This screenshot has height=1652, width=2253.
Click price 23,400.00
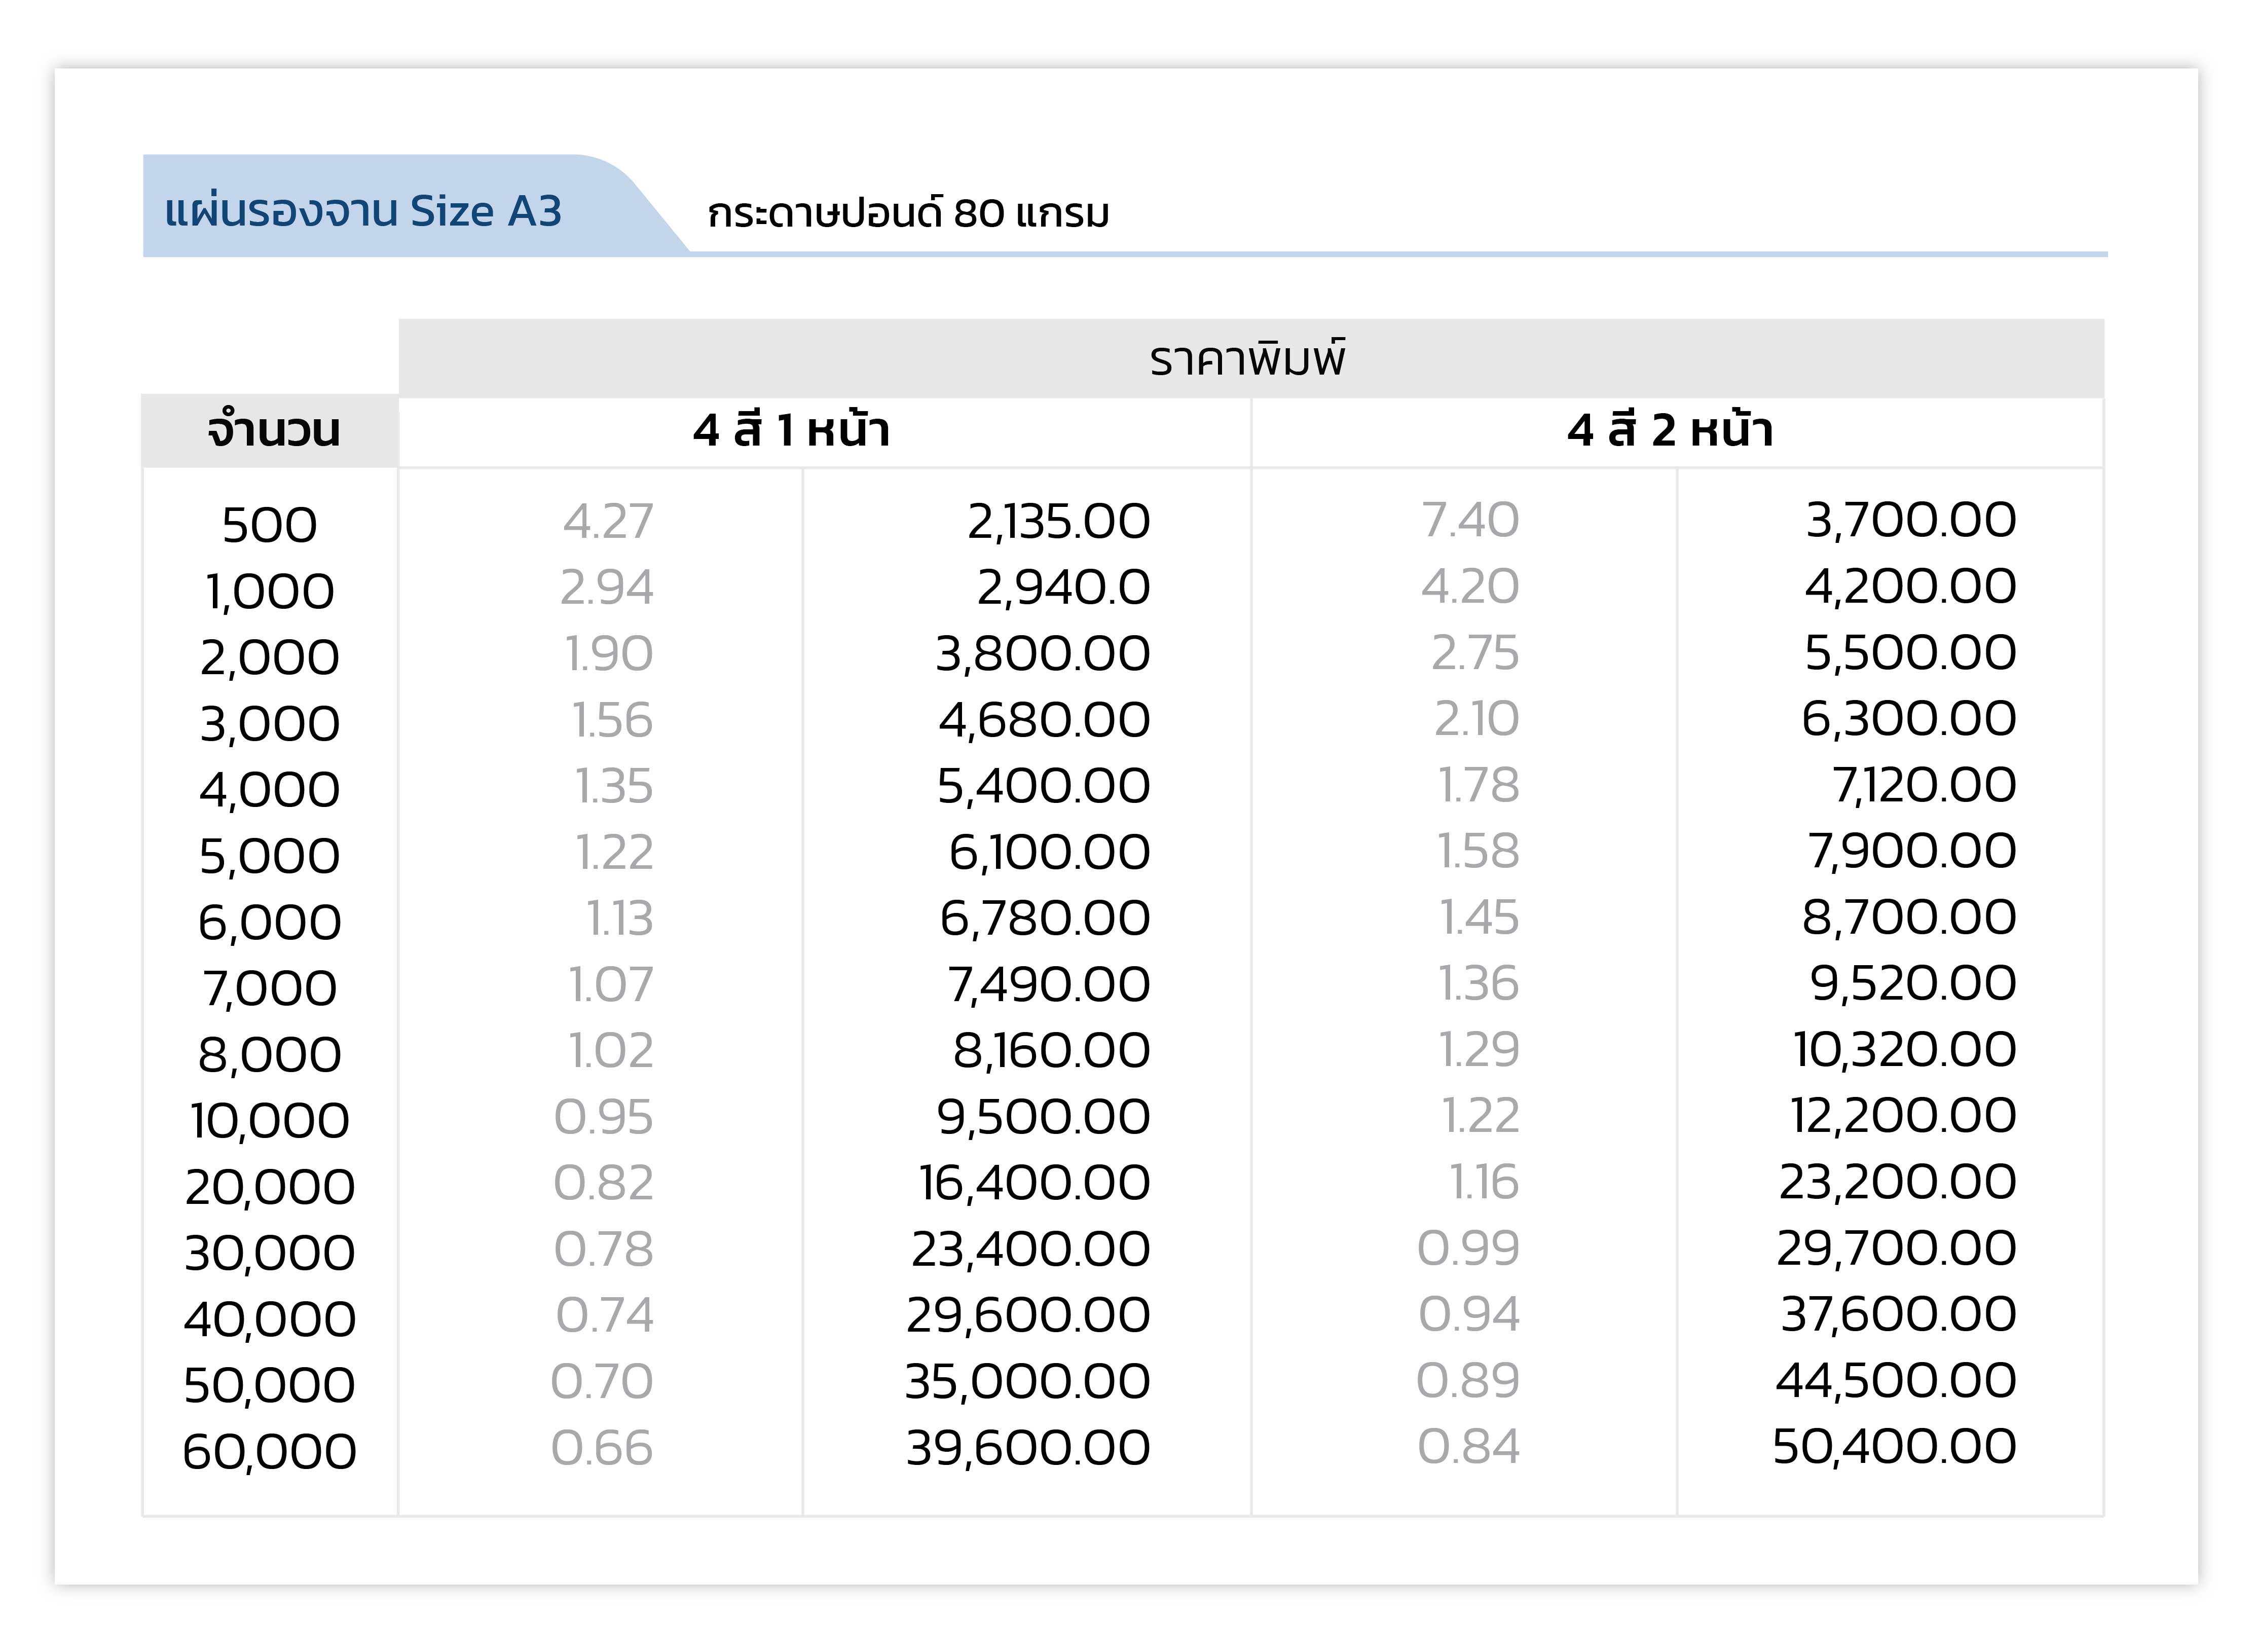click(x=1030, y=1249)
